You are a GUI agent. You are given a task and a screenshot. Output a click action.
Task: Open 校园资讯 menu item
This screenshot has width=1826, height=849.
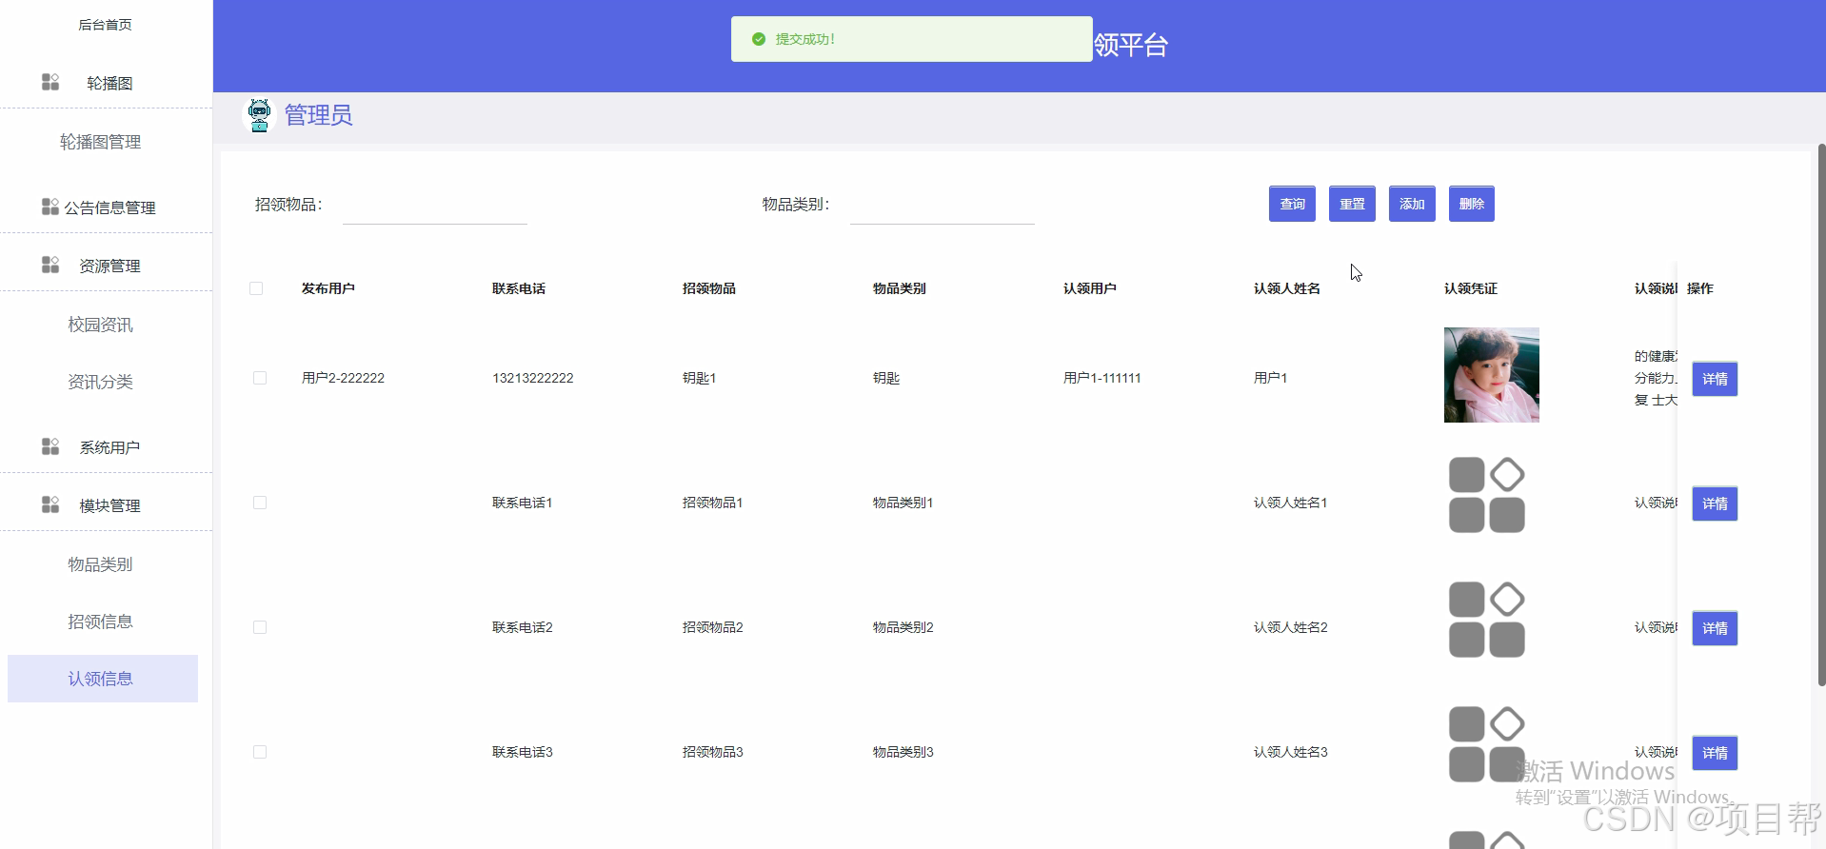coord(101,325)
